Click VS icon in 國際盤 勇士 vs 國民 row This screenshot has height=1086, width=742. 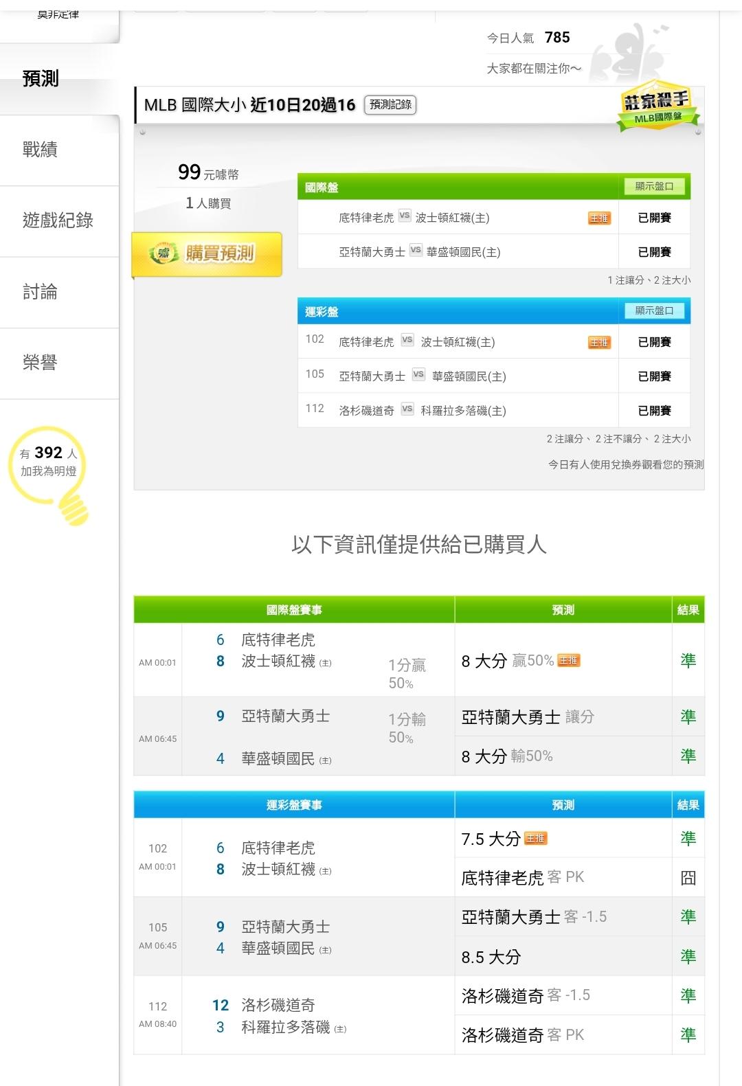tap(416, 250)
